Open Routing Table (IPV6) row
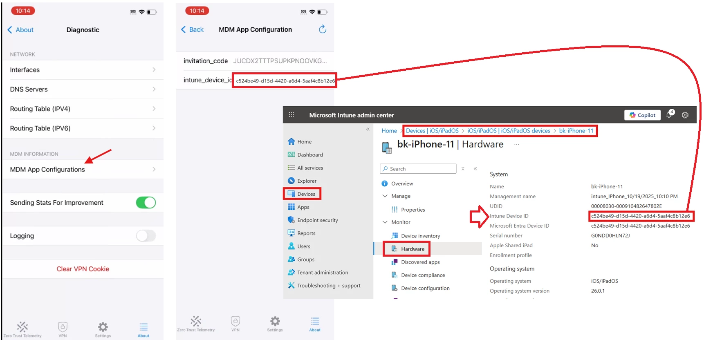This screenshot has width=704, height=340. click(x=83, y=128)
